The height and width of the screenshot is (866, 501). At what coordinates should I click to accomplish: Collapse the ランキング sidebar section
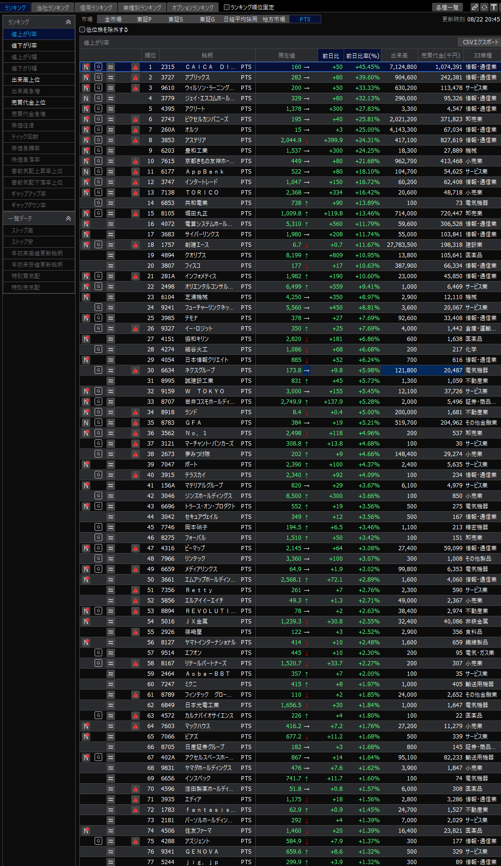pos(68,22)
